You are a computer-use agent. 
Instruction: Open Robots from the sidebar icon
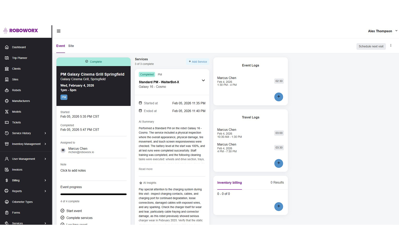click(x=7, y=90)
